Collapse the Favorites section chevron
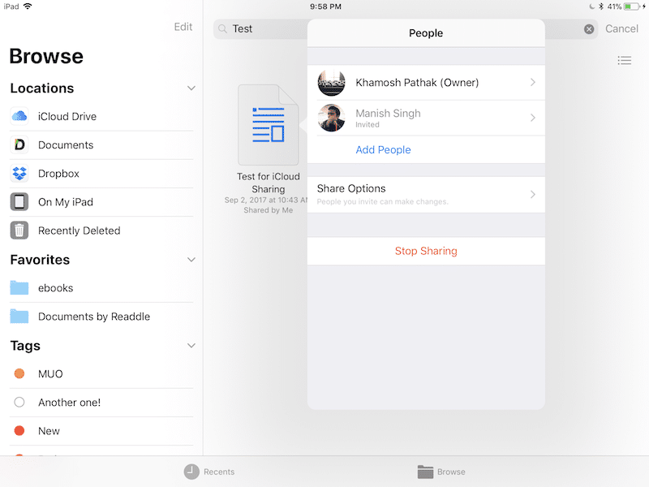Viewport: 649px width, 487px height. point(191,260)
